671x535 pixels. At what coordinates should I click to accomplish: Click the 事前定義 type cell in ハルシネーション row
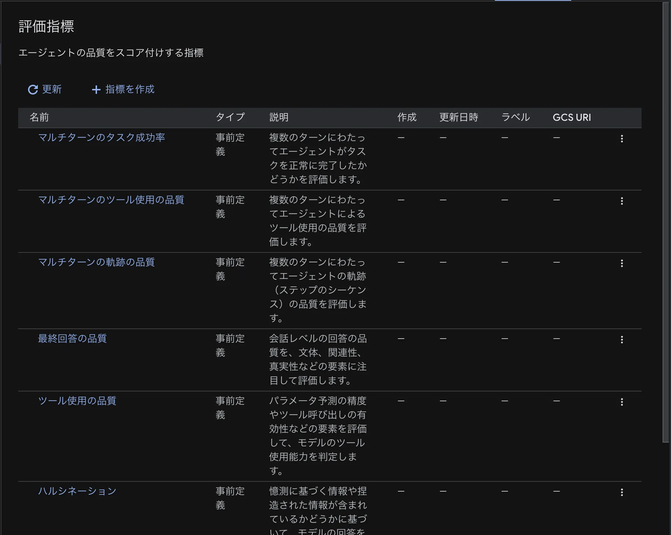(230, 498)
